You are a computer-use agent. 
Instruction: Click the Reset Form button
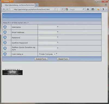[63, 59]
